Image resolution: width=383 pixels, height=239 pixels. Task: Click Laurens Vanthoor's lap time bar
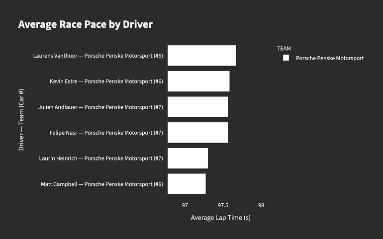pyautogui.click(x=201, y=56)
